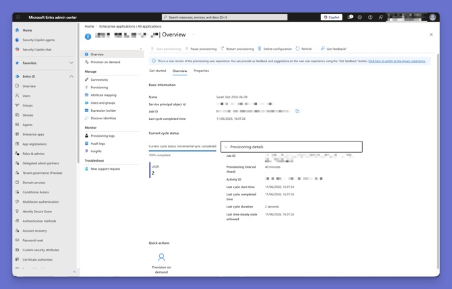Open the portal menu waffle icon
This screenshot has height=289, width=452.
(18, 18)
